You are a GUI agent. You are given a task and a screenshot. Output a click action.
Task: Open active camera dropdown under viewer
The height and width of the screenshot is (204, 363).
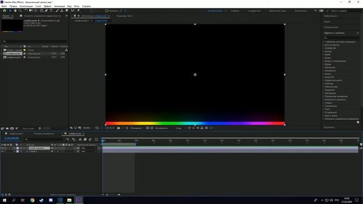(164, 128)
